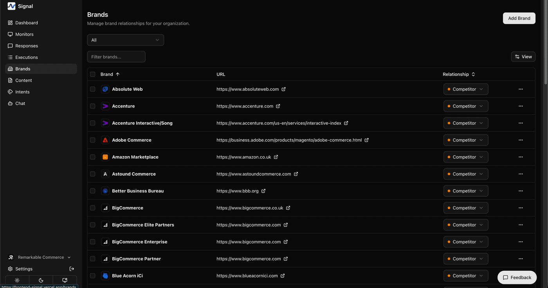Click the Add Brand button
The height and width of the screenshot is (288, 548).
pyautogui.click(x=519, y=18)
